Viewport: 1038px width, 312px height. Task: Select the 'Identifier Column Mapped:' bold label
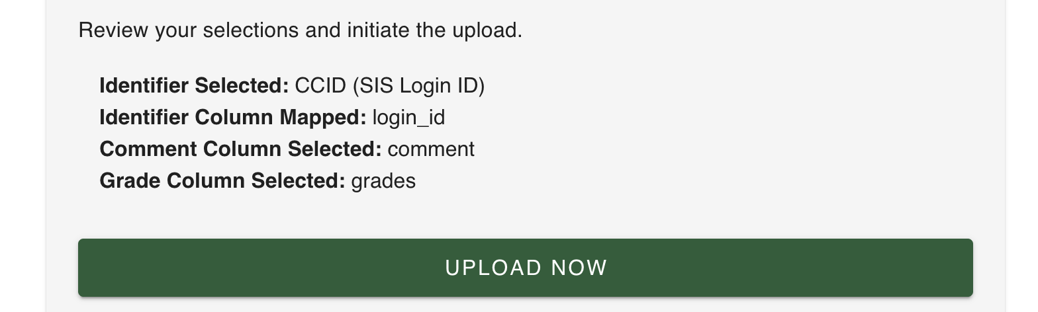(x=233, y=117)
